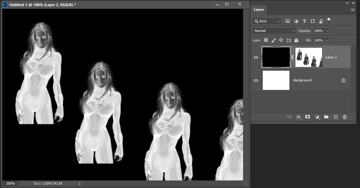Filter for type layers icon
Image resolution: width=360 pixels, height=188 pixels.
(304, 21)
